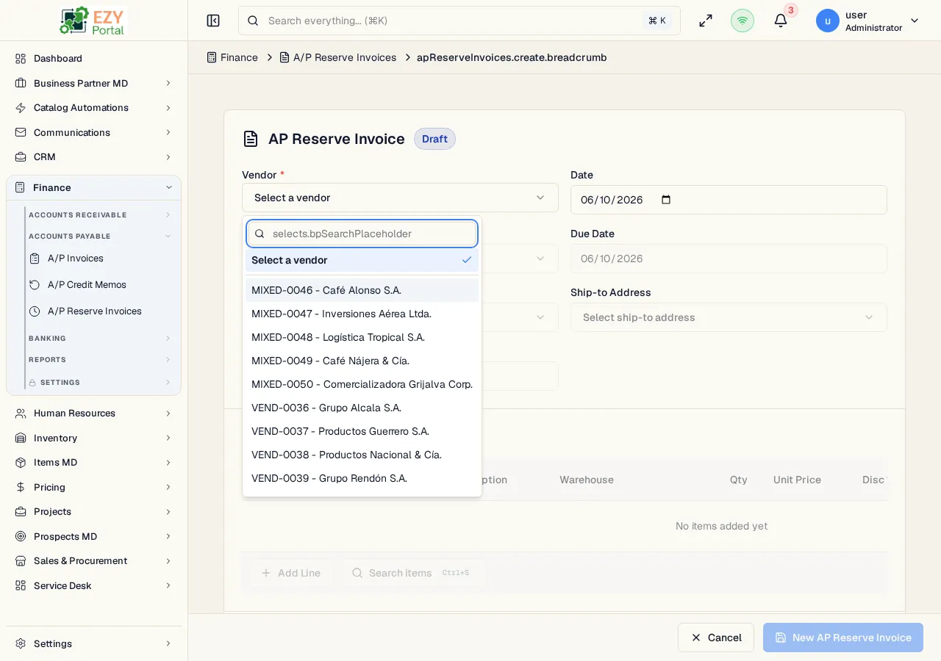Select vendor MIXED-0049 - Café Nájera & Cía.
941x661 pixels.
(x=362, y=361)
